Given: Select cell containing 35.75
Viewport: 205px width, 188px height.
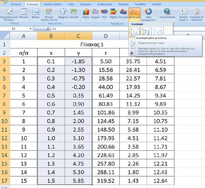Looking at the screenshot, I should (x=133, y=61).
